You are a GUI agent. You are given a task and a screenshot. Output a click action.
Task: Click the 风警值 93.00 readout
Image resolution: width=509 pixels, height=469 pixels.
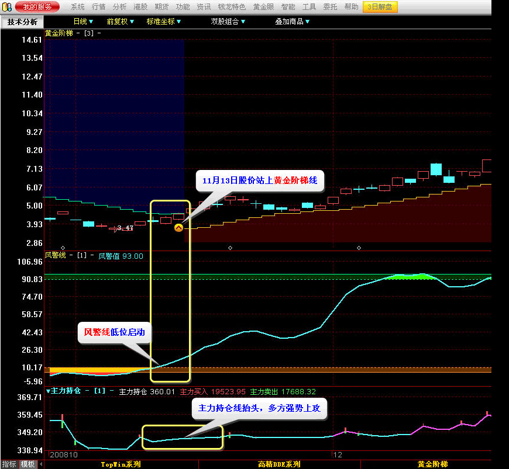pos(121,256)
